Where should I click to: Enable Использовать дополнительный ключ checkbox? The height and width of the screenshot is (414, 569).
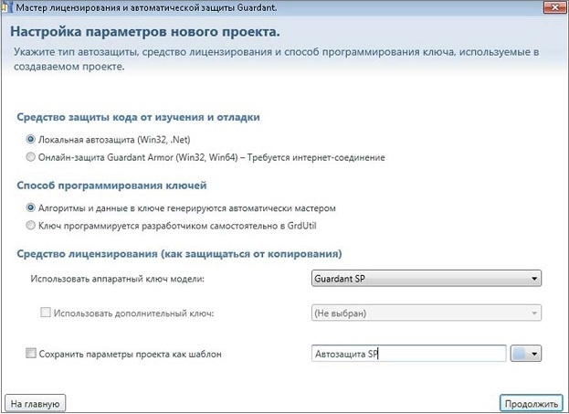point(46,313)
